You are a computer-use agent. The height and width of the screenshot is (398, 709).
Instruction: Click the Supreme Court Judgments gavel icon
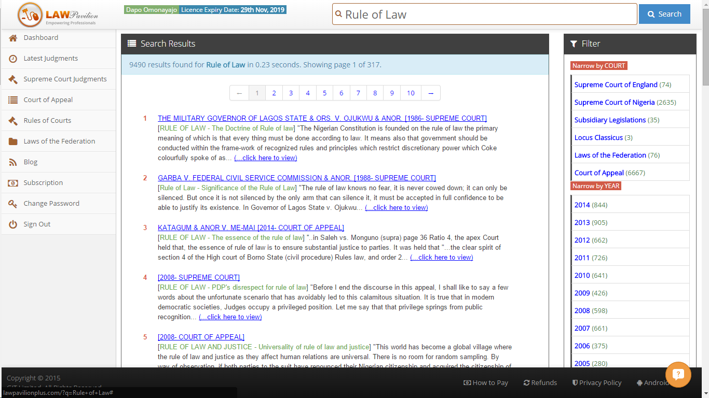tap(13, 79)
